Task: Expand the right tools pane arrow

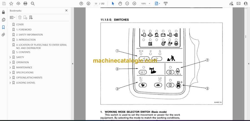Action: point(248,64)
